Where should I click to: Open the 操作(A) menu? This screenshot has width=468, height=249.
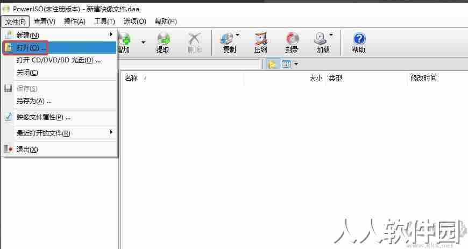pos(75,22)
